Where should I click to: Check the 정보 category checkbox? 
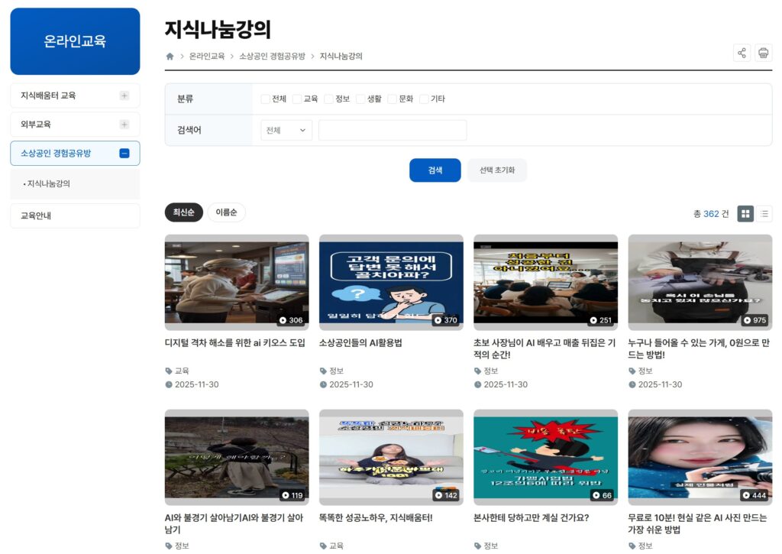(328, 99)
